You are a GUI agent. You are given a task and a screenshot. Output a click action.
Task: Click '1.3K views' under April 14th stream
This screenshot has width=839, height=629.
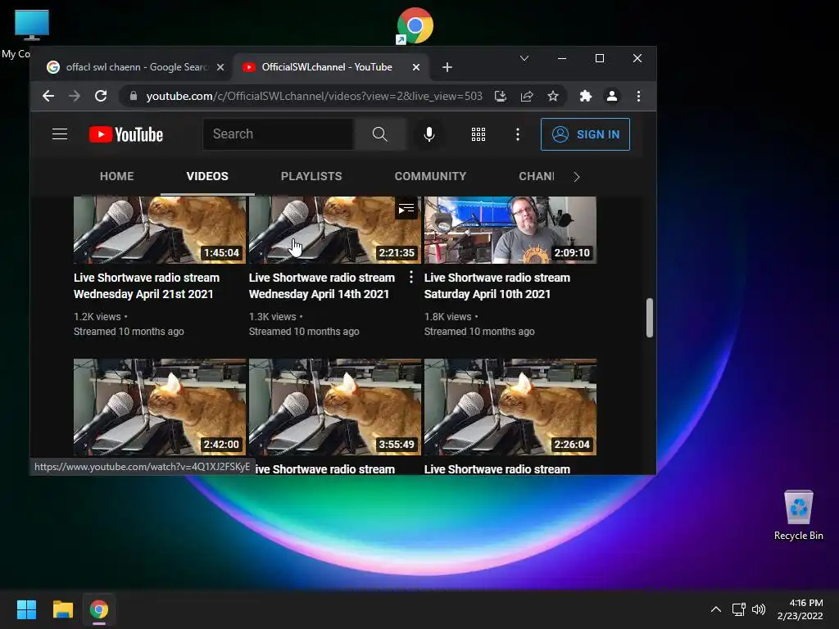[x=272, y=317]
